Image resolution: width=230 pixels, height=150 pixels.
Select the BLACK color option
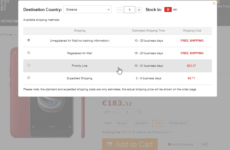click(x=122, y=123)
